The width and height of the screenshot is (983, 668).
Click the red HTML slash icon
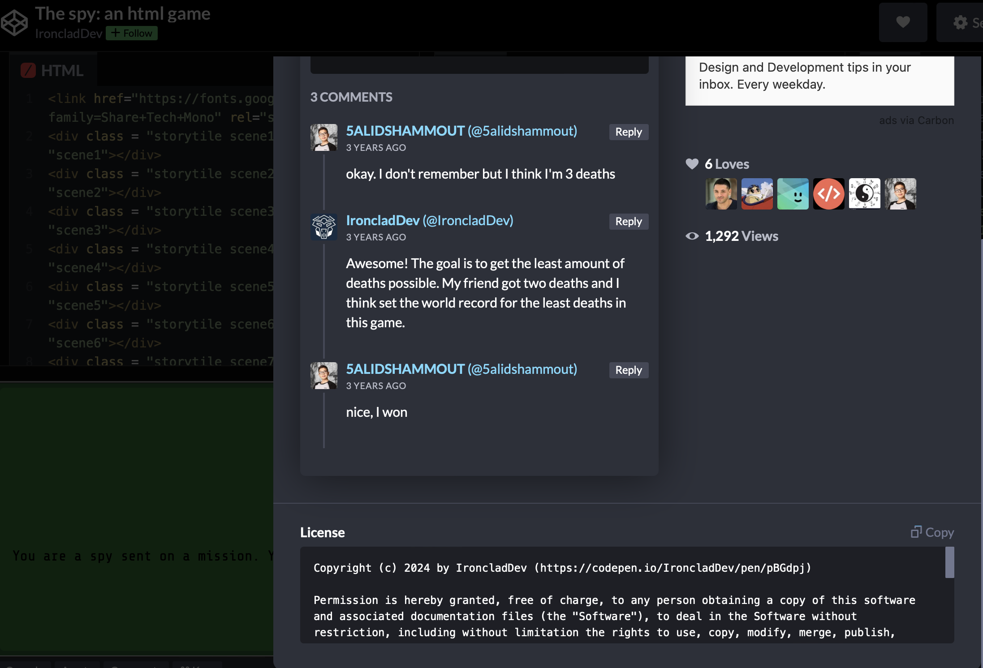(x=28, y=70)
